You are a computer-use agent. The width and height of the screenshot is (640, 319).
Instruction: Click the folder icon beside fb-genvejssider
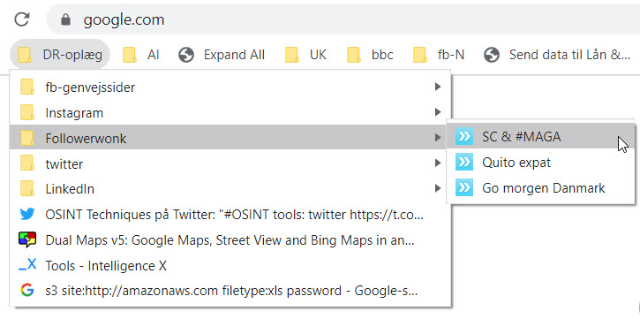tap(27, 87)
